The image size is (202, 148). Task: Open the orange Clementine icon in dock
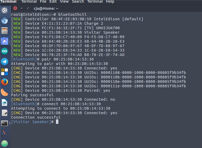coord(5,92)
